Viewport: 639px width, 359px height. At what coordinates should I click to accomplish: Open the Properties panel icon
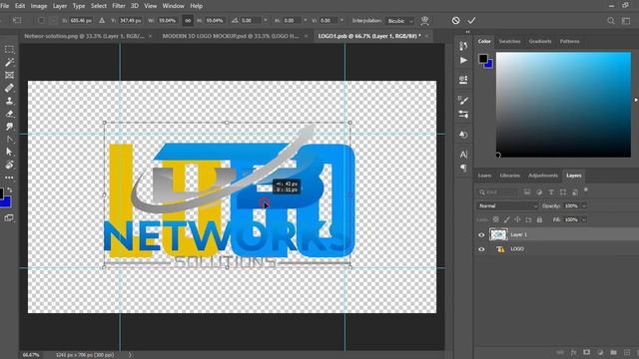463,80
